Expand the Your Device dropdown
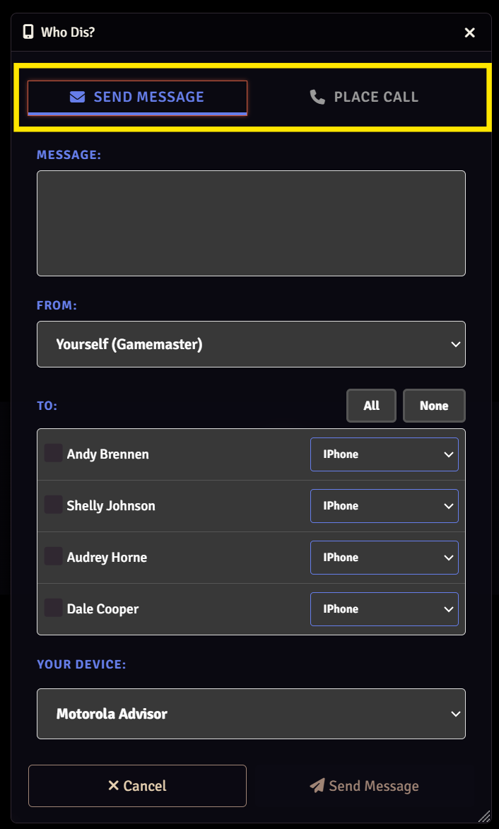 pyautogui.click(x=251, y=714)
